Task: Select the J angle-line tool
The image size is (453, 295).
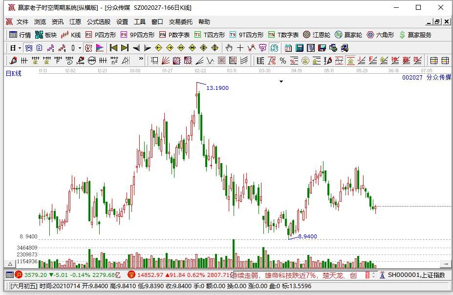Action: pyautogui.click(x=362, y=61)
